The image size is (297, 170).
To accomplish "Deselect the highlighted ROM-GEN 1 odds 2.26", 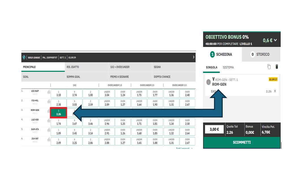I will pyautogui.click(x=59, y=113).
